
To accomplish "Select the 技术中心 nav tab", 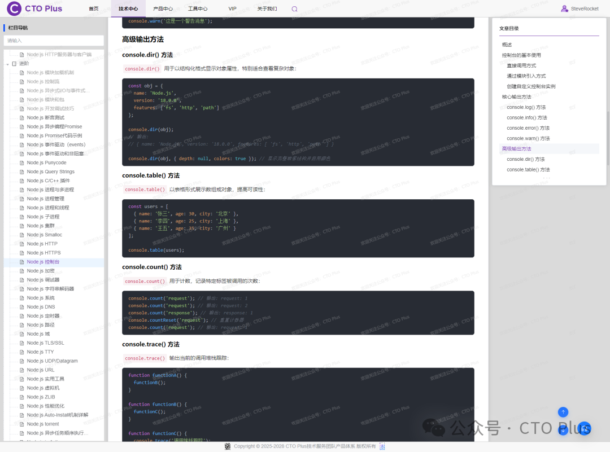I will [x=128, y=8].
